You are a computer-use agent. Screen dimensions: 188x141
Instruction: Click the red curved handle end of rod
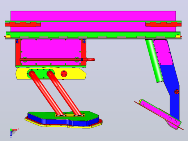89,60
